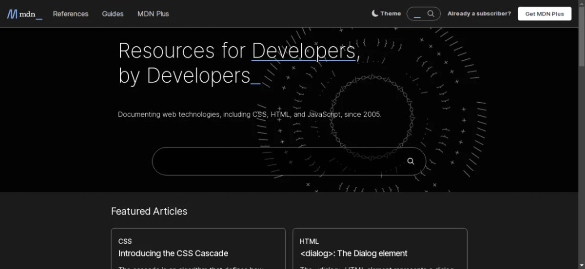Click the Already a subscriber? link
Screen dimensions: 585x269
click(x=479, y=14)
